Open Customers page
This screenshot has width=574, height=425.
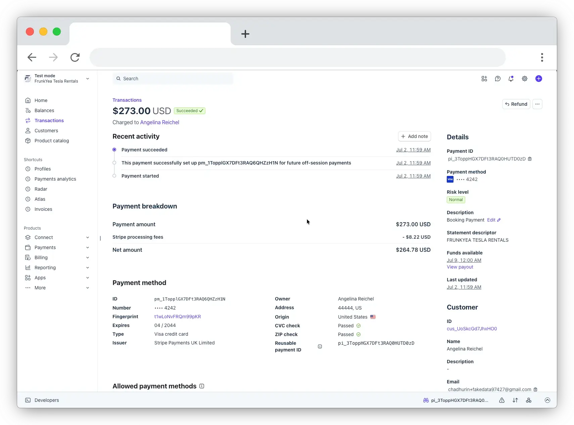click(x=46, y=131)
